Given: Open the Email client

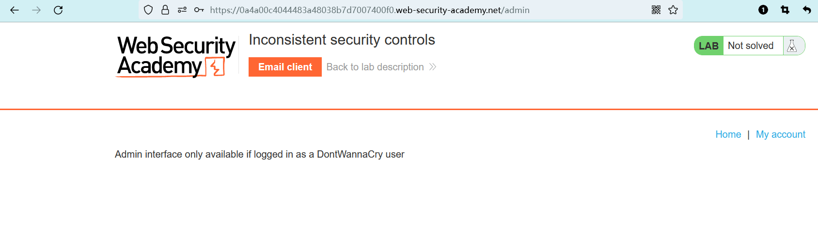Looking at the screenshot, I should 285,67.
